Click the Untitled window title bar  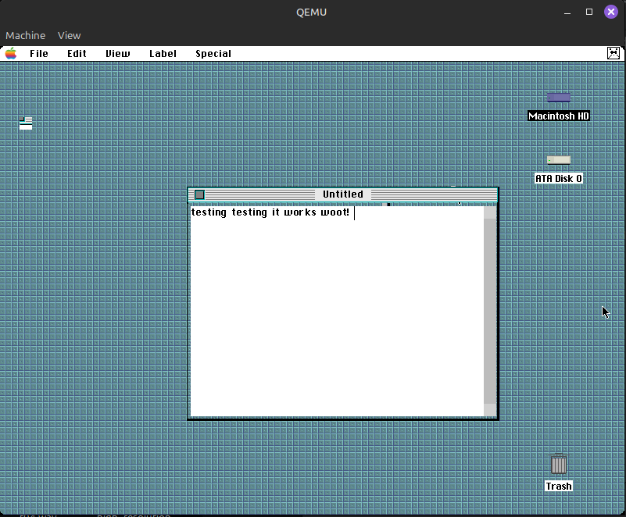coord(342,194)
